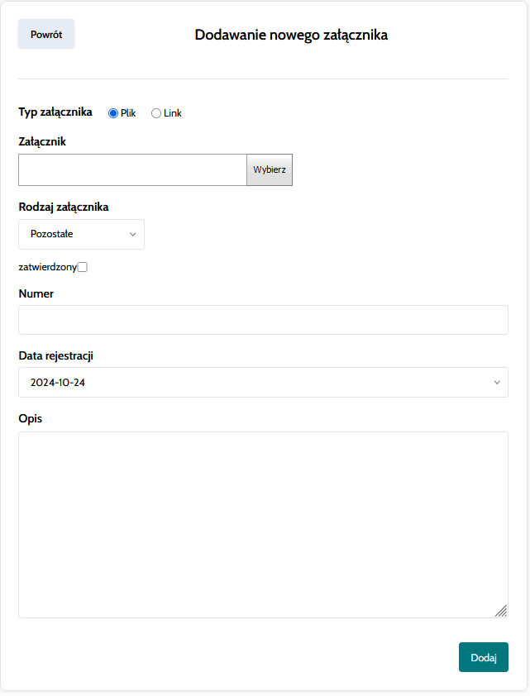
Task: Click the Link label text
Action: click(x=173, y=113)
